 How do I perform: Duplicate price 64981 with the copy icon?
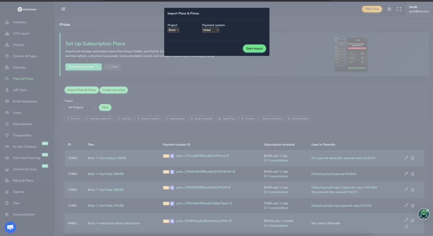tap(413, 220)
